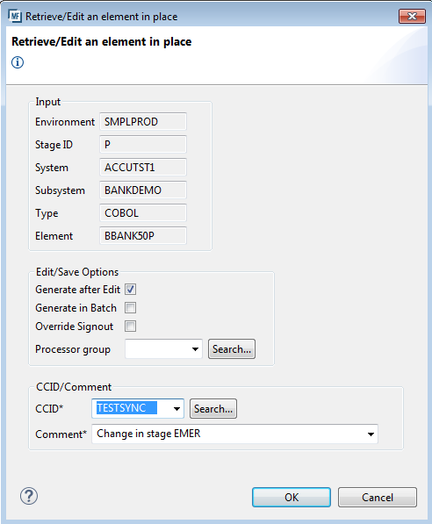The width and height of the screenshot is (432, 524).
Task: Close the Retrieve/Edit dialog window
Action: click(412, 16)
